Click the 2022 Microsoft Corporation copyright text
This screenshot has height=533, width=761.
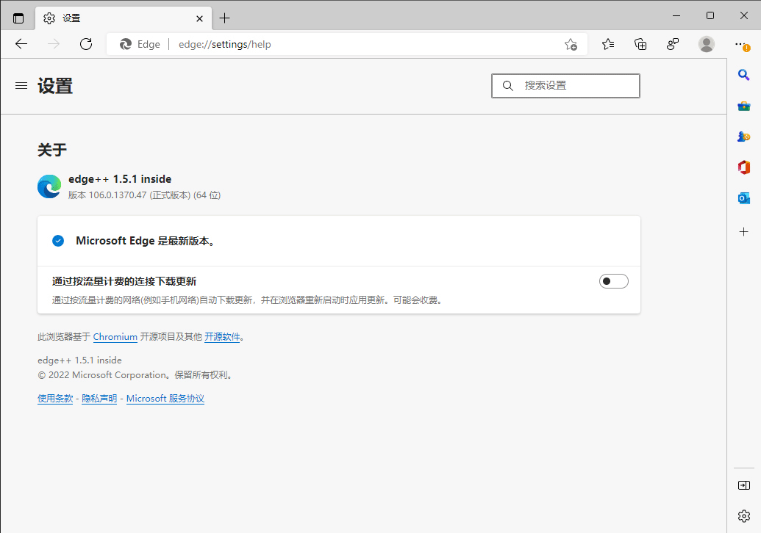point(136,375)
